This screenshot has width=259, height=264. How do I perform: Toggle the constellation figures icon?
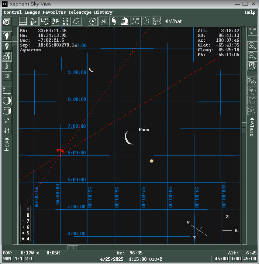45,21
